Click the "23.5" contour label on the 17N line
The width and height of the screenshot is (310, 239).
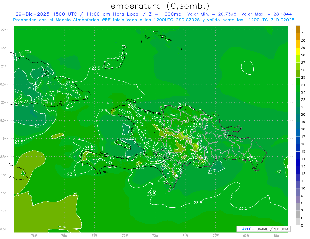[243, 208]
